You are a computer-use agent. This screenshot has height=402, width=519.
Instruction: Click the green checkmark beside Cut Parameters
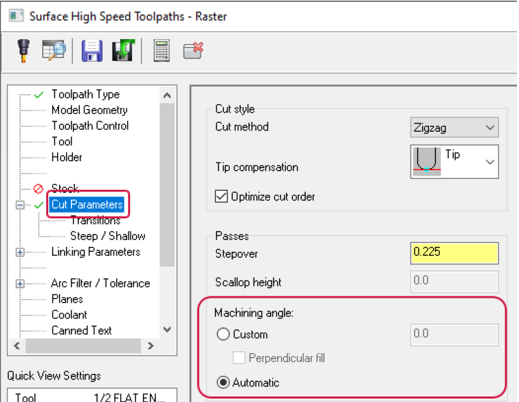pyautogui.click(x=38, y=205)
